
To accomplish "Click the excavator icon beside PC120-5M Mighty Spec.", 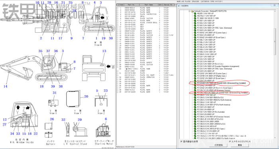I will click(x=195, y=76).
